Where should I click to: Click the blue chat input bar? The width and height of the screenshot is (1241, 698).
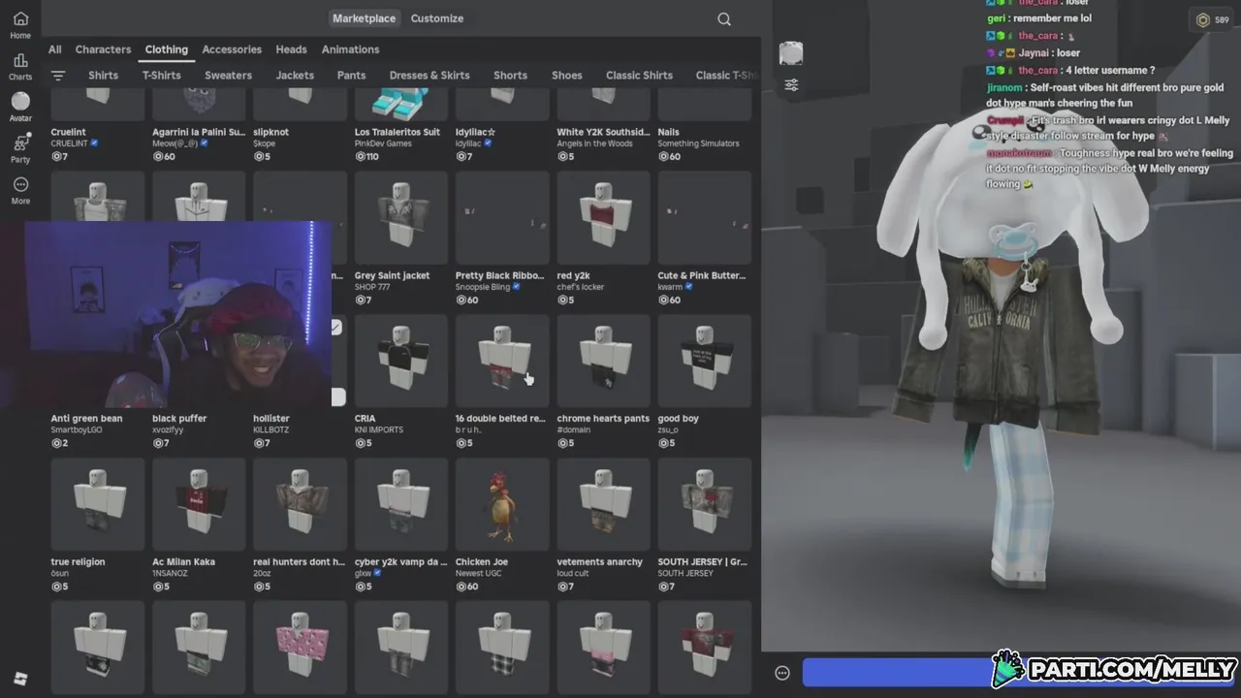tap(897, 673)
